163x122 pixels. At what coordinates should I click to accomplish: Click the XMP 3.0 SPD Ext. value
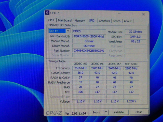[x=135, y=37]
